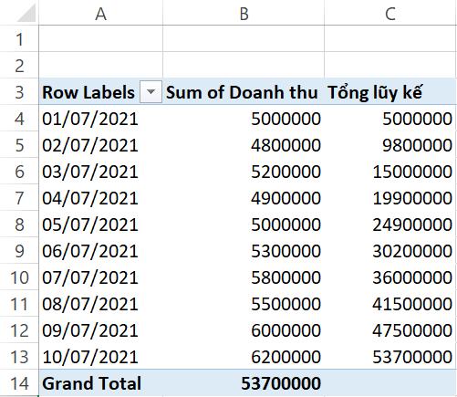Select row 9 header
The width and height of the screenshot is (457, 397).
(x=19, y=251)
